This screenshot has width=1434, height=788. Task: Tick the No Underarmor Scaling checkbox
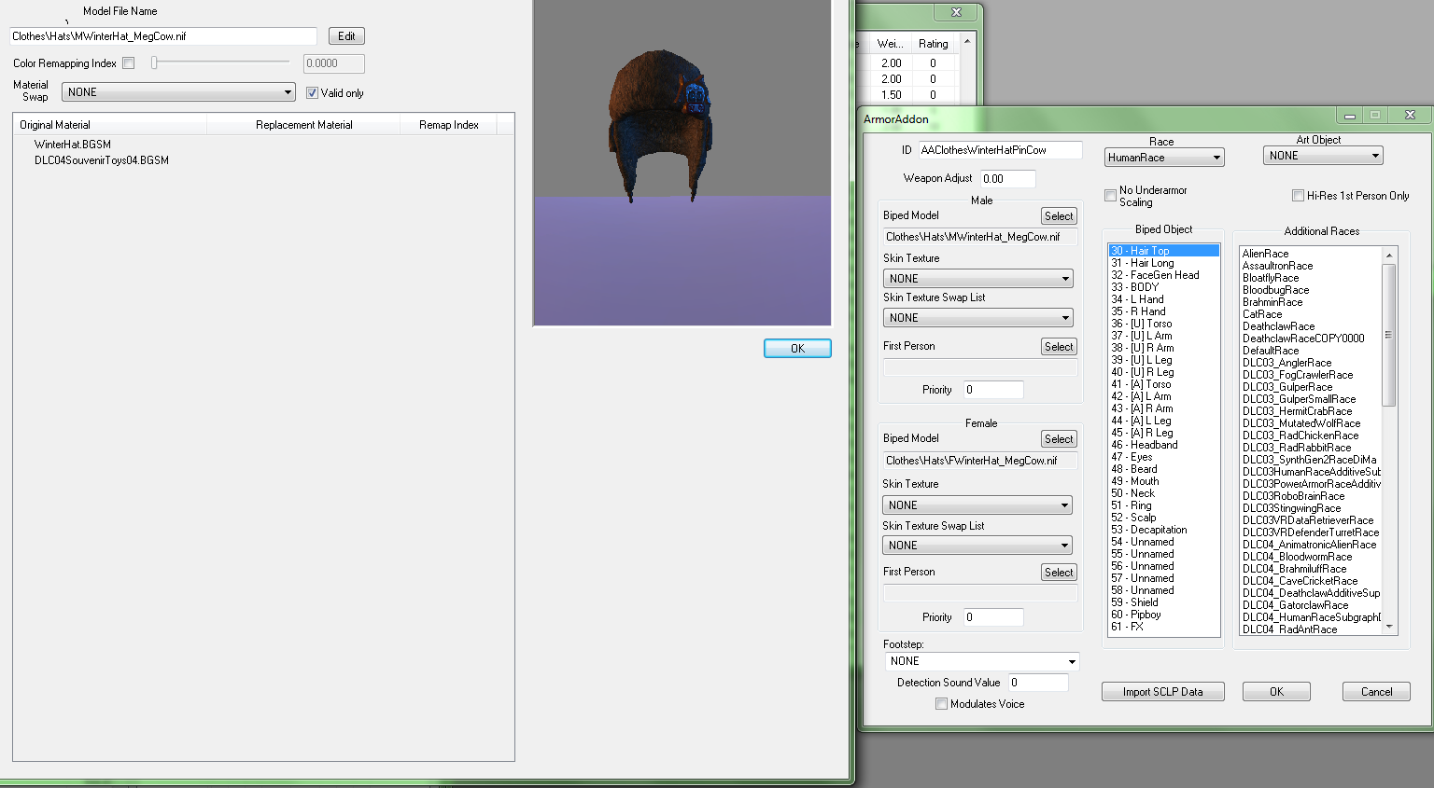(1111, 196)
